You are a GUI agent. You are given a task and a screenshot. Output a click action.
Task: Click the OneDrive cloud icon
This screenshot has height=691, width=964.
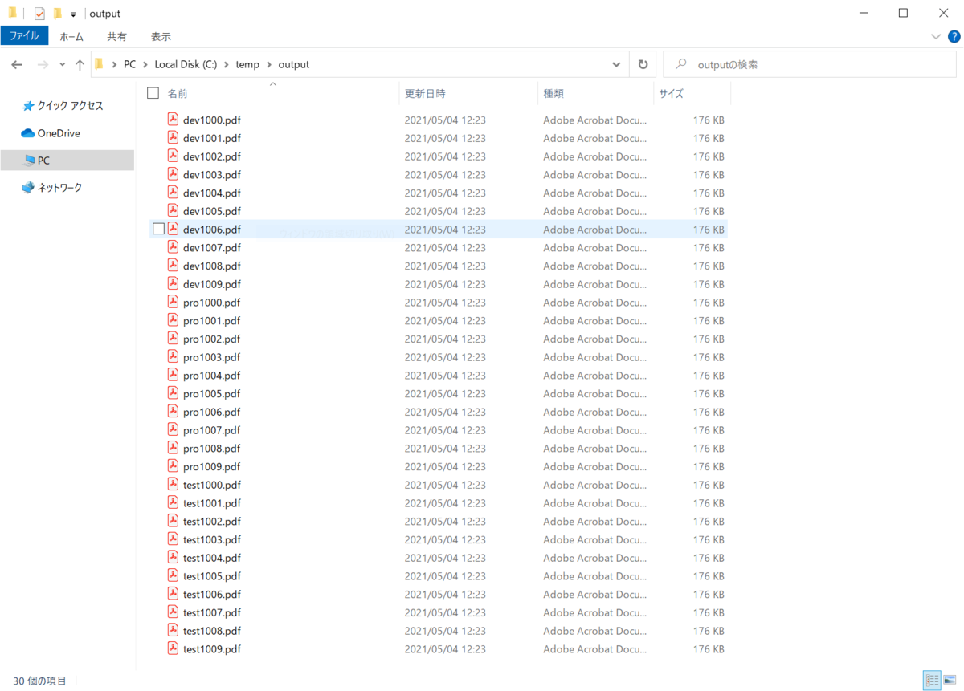pyautogui.click(x=28, y=133)
